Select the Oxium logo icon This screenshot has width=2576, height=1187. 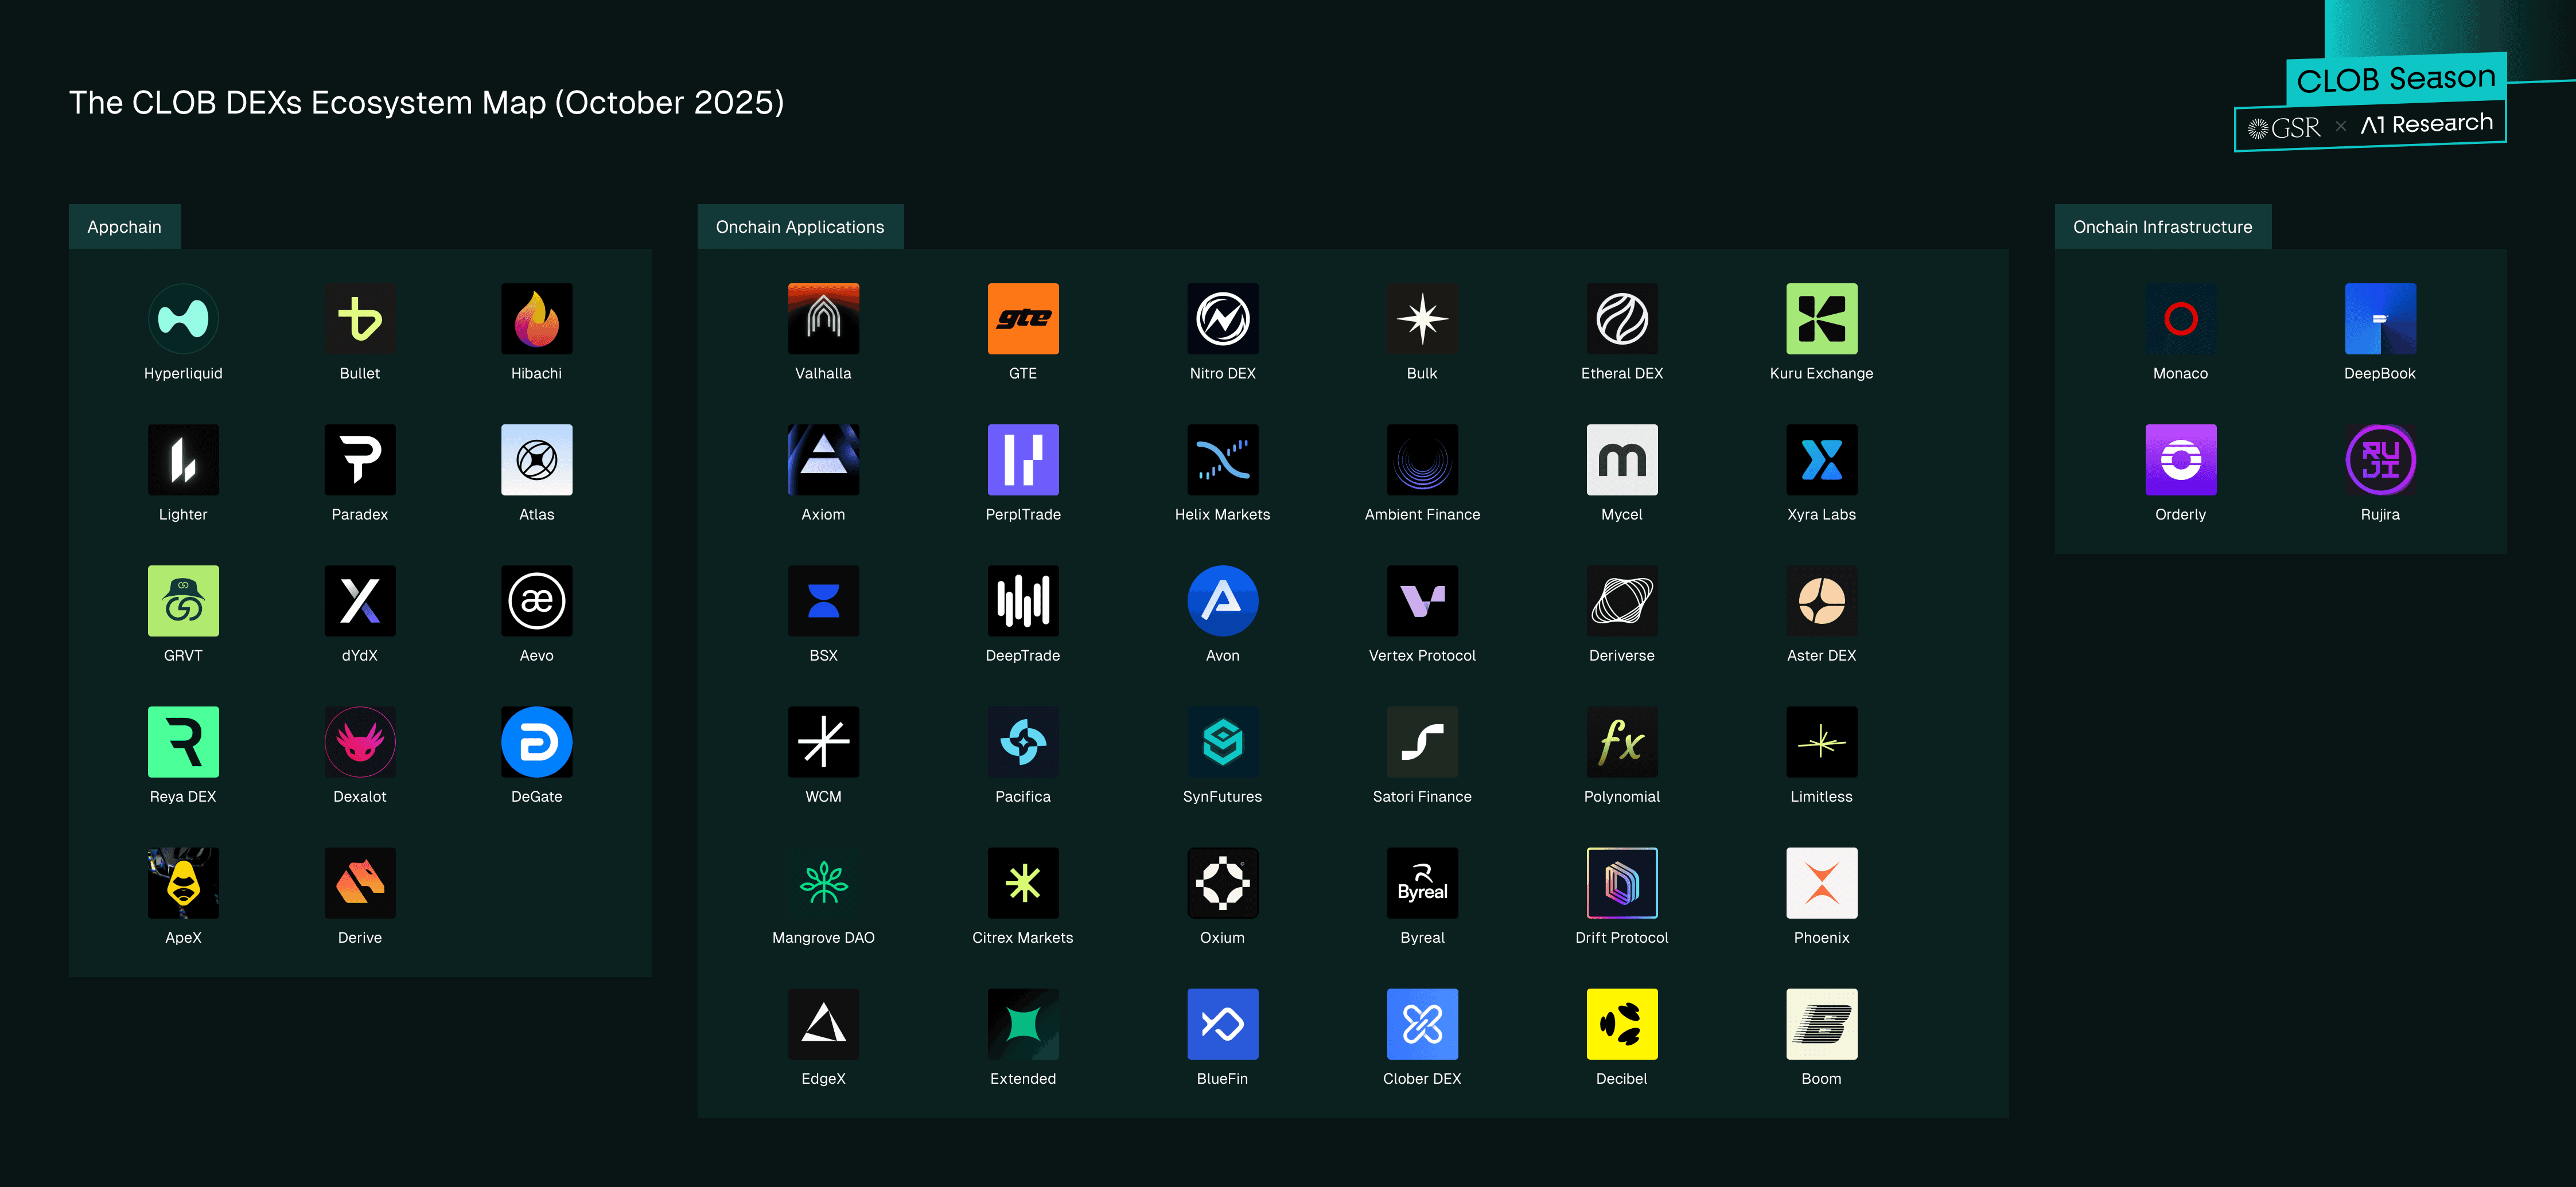pyautogui.click(x=1222, y=883)
